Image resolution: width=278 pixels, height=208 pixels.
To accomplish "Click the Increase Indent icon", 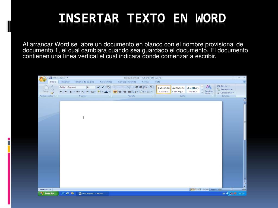I will click(141, 87).
